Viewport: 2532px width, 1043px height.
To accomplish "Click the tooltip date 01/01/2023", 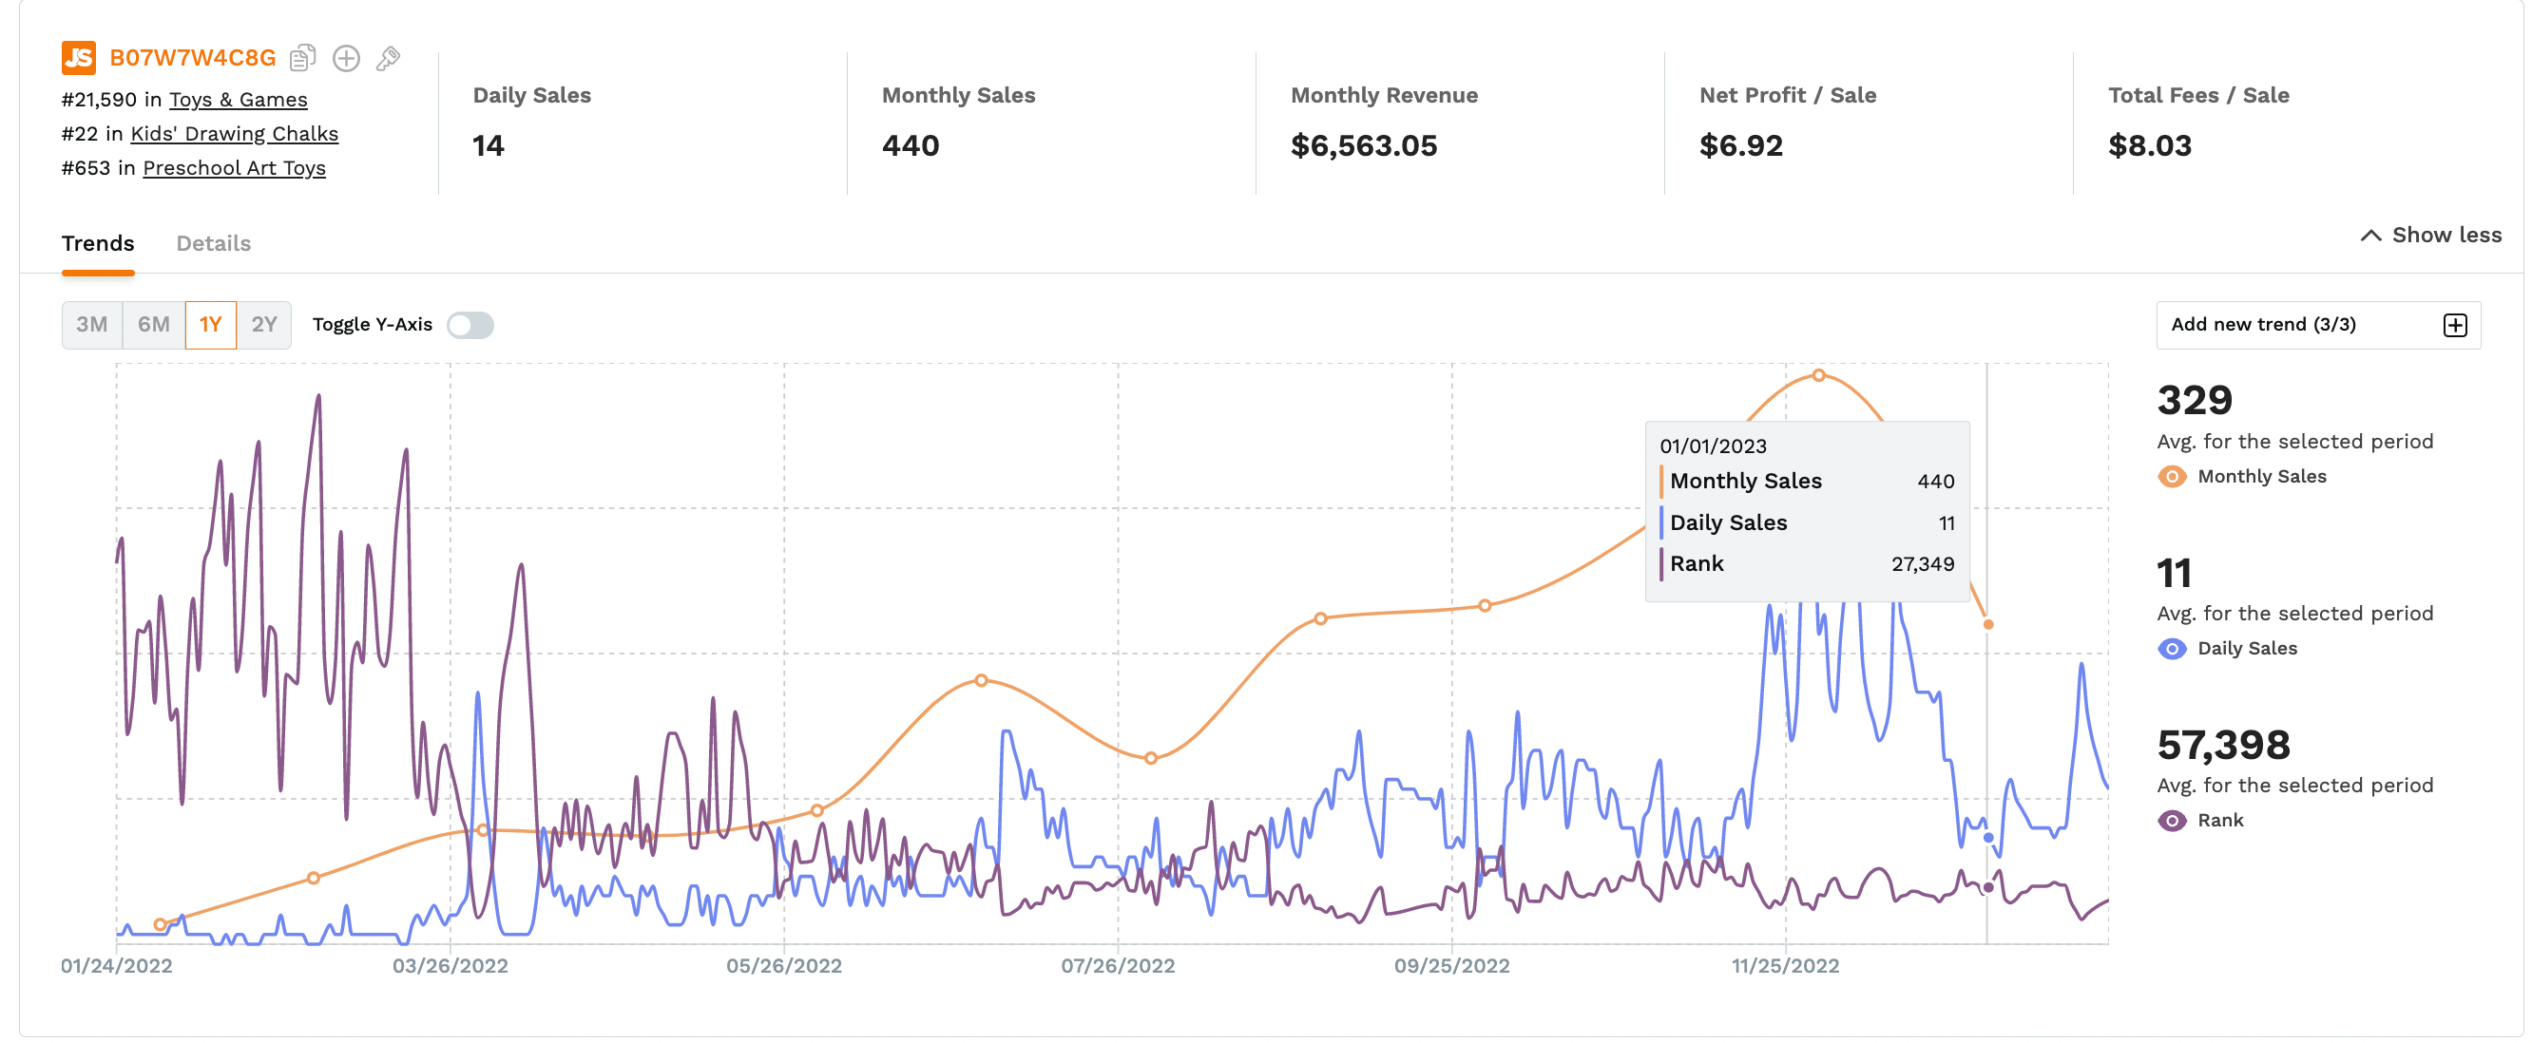I will 1714,446.
